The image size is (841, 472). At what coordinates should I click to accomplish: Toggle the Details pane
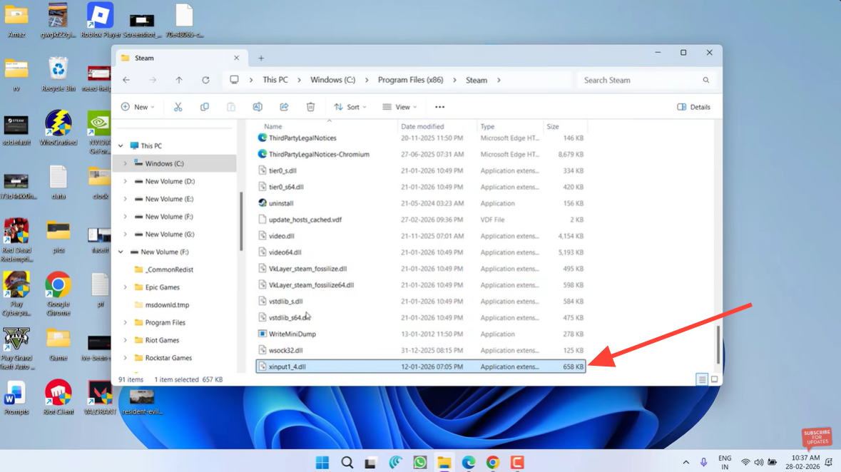pyautogui.click(x=693, y=107)
